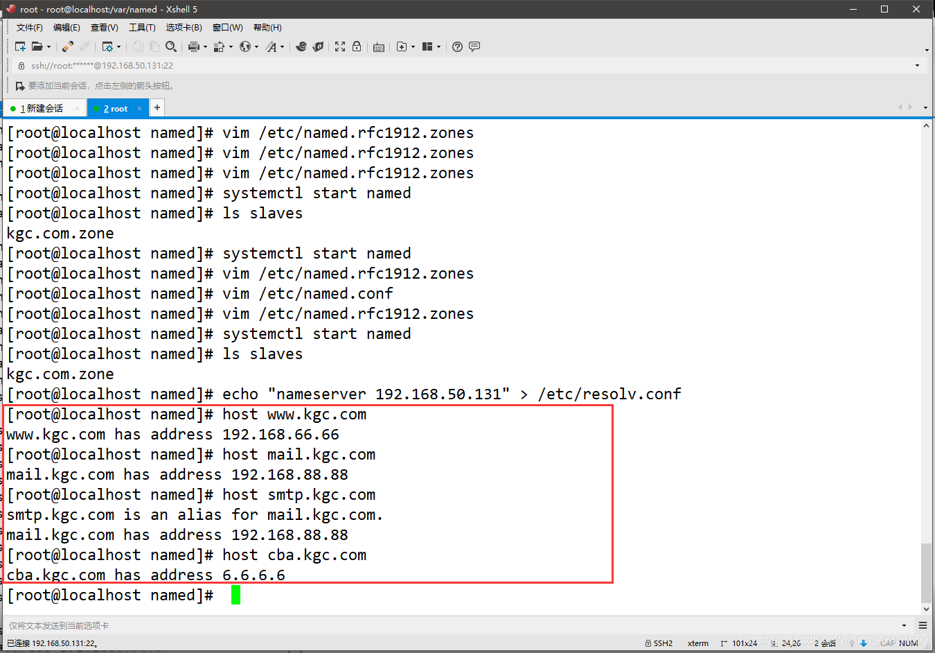Click the '已连接 192.168.50.131:22' status text
935x653 pixels.
[52, 643]
